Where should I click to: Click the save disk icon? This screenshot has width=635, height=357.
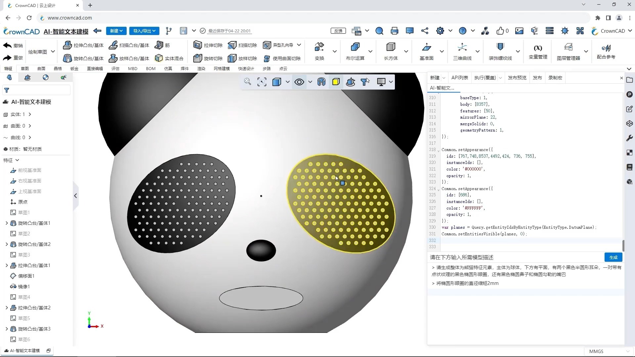[183, 31]
